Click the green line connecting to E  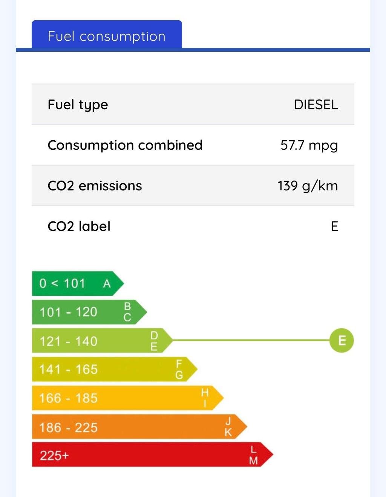pos(251,341)
